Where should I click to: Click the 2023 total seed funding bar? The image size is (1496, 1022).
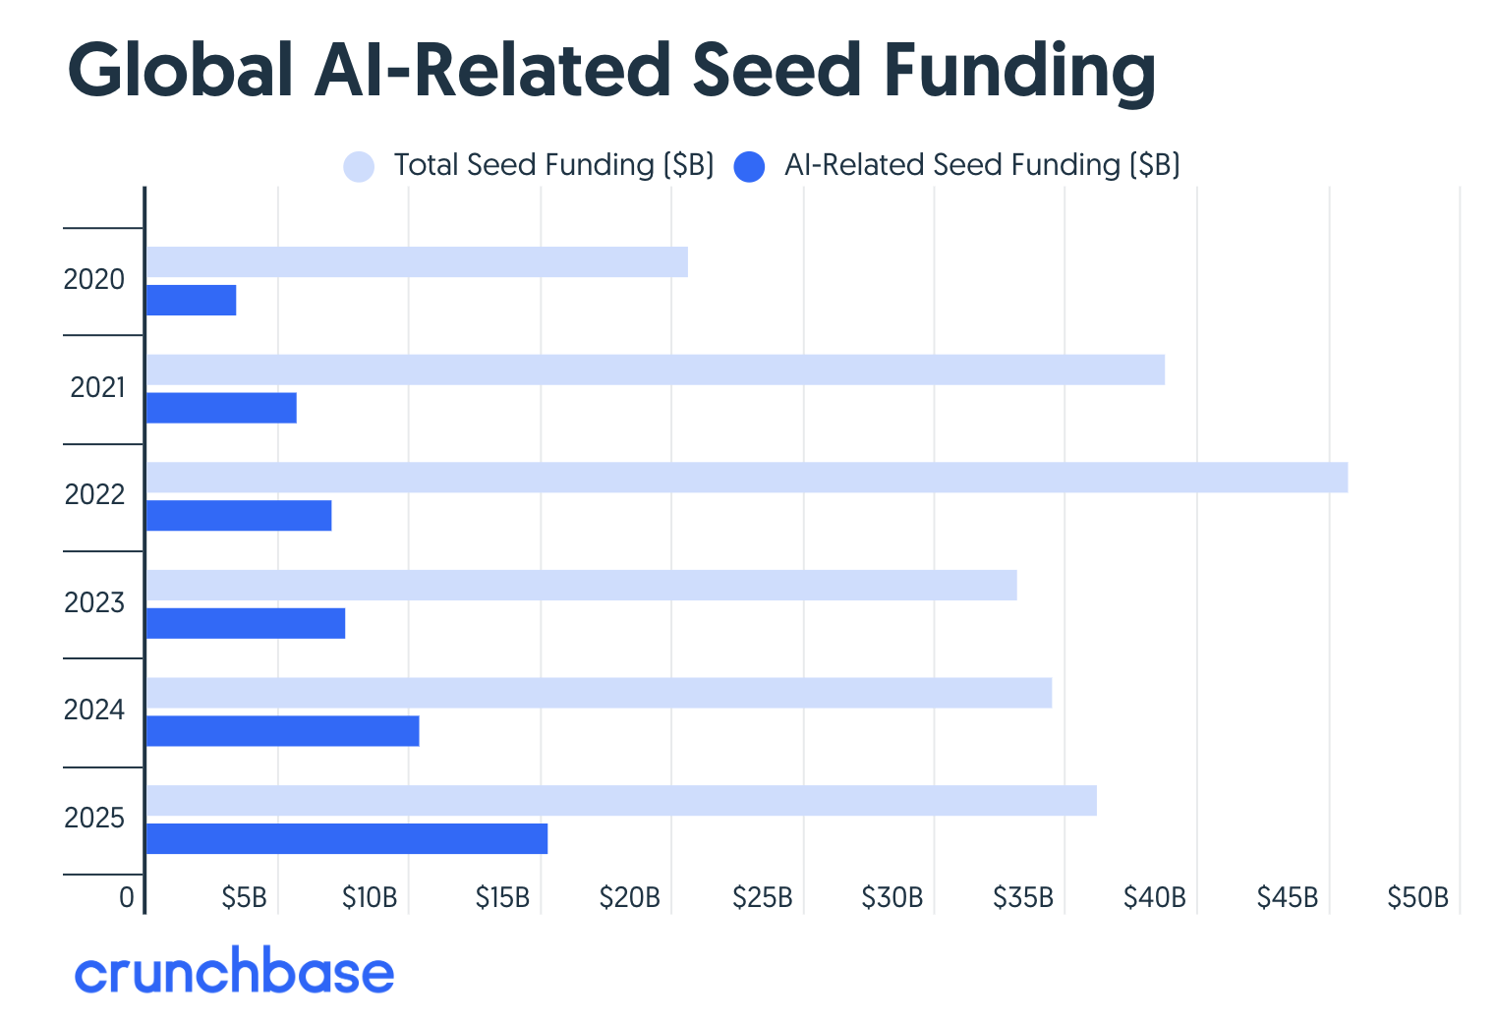[581, 586]
